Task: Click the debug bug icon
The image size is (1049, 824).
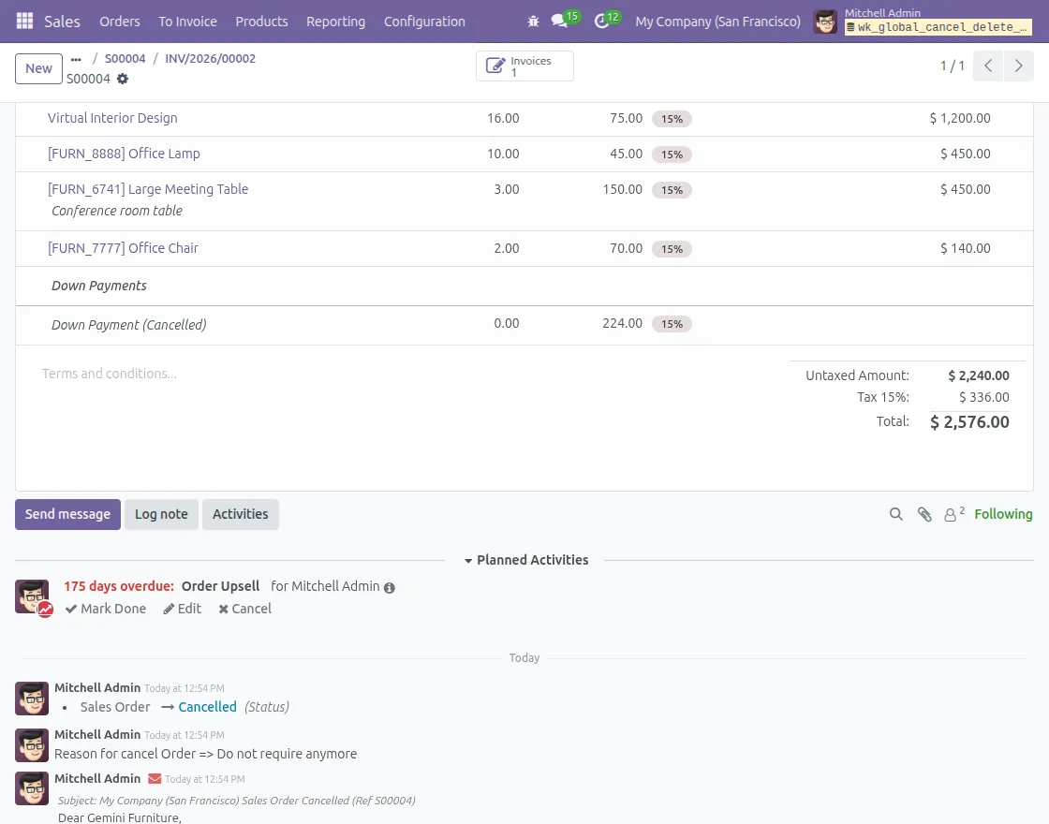Action: (x=534, y=21)
